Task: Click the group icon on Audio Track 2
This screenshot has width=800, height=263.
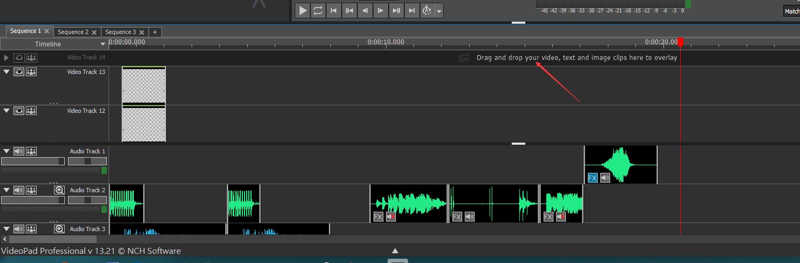Action: [x=31, y=190]
